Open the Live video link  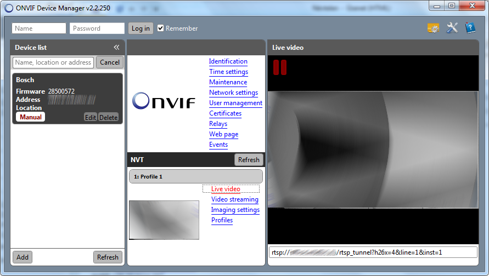(x=226, y=189)
